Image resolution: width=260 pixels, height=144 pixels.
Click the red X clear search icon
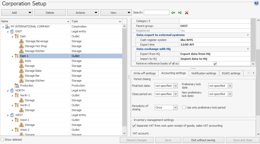click(187, 12)
